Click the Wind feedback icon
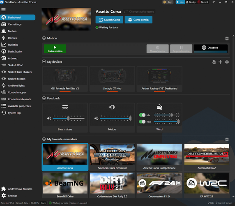 (x=159, y=107)
